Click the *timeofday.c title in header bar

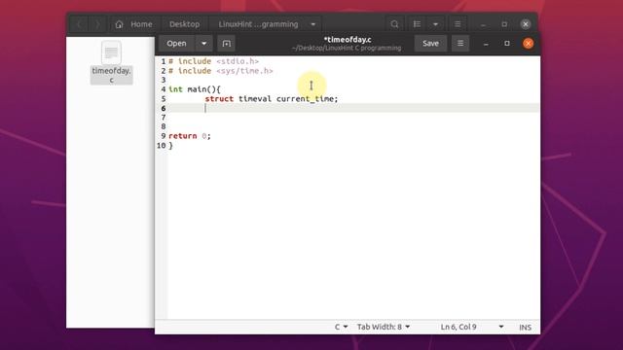pos(348,40)
